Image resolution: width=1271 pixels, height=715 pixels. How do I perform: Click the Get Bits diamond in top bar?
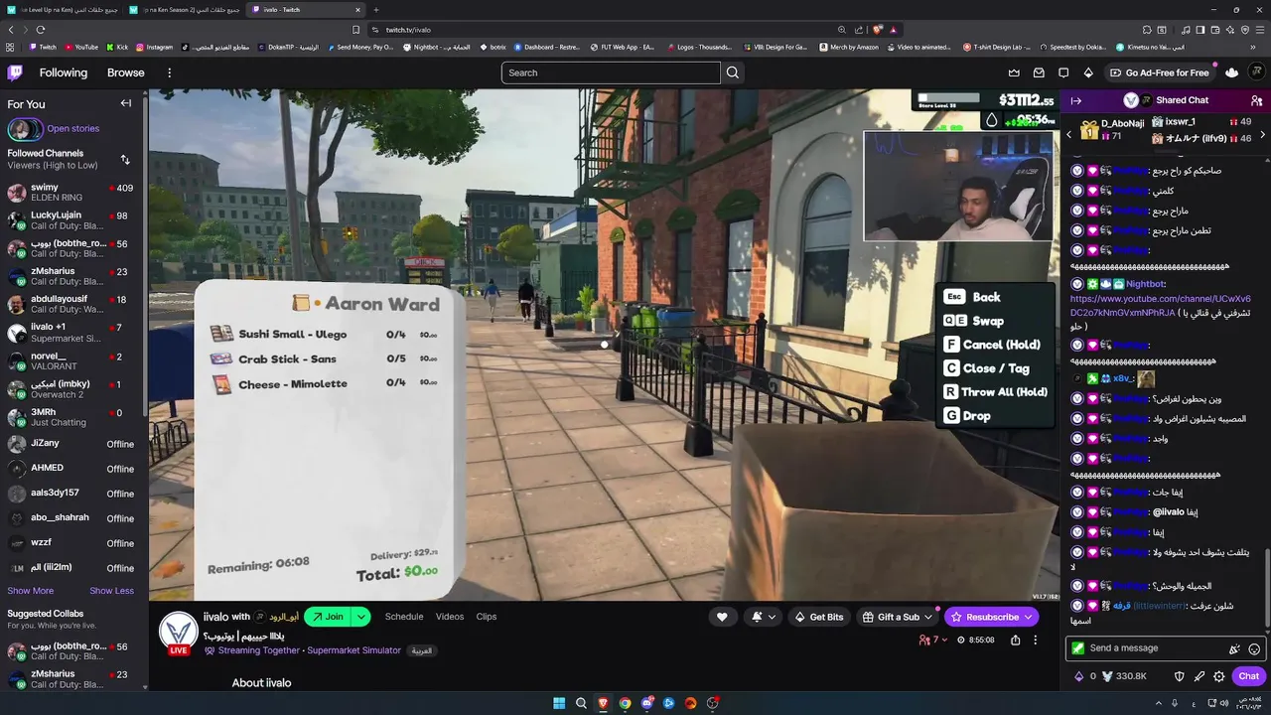1088,72
